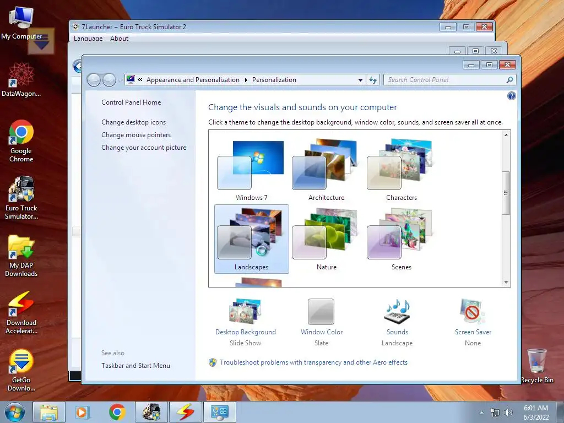Click the theme list scrollbar thumb

[x=506, y=193]
